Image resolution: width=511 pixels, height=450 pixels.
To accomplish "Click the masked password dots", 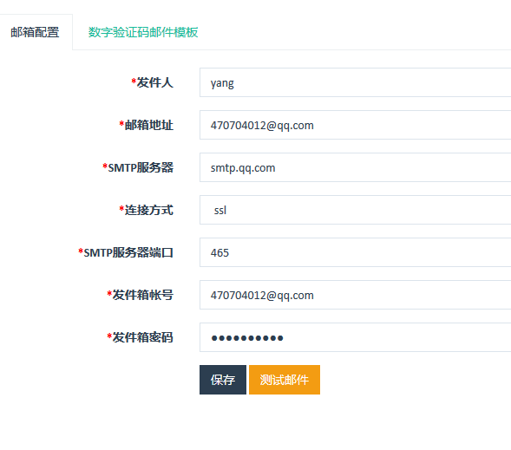I will tap(247, 338).
